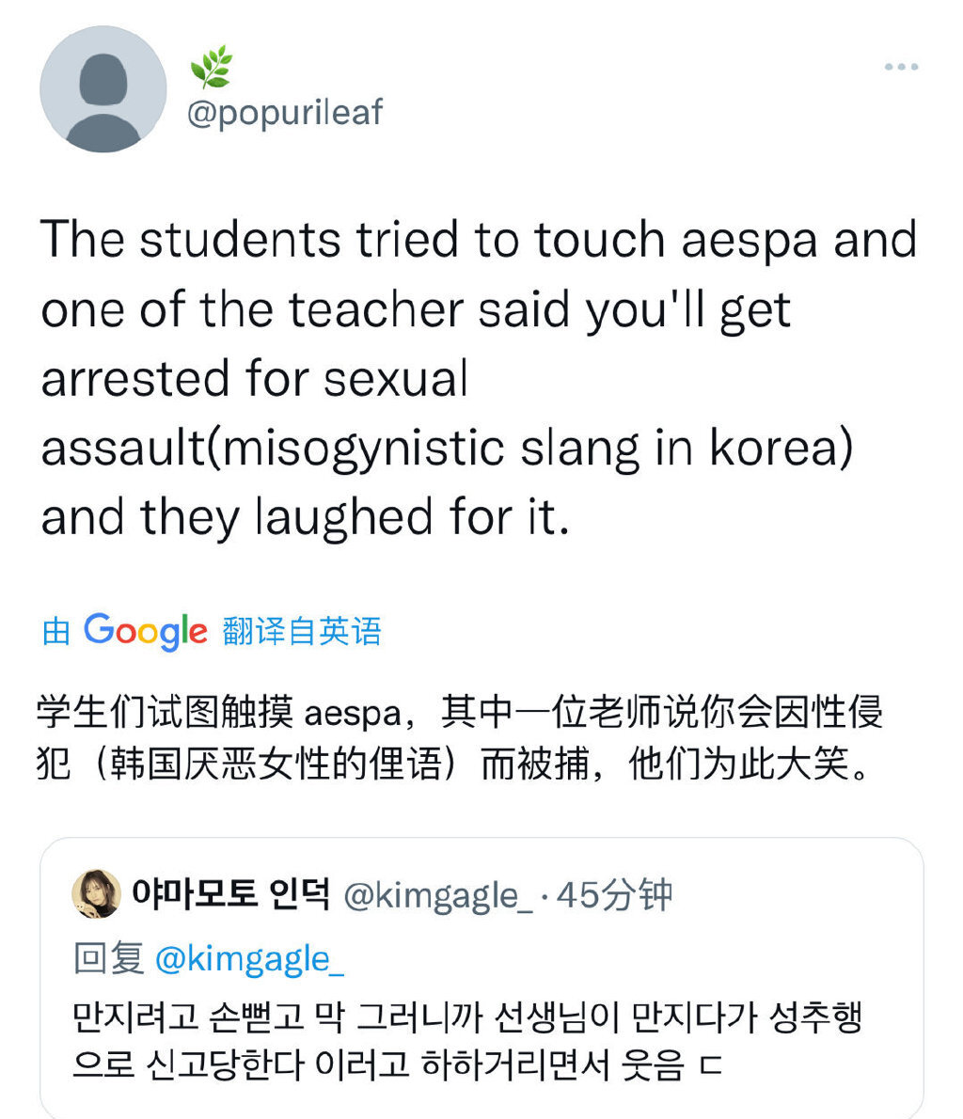Click the 回复 reply label
Viewport: 963px width, 1119px height.
point(108,959)
